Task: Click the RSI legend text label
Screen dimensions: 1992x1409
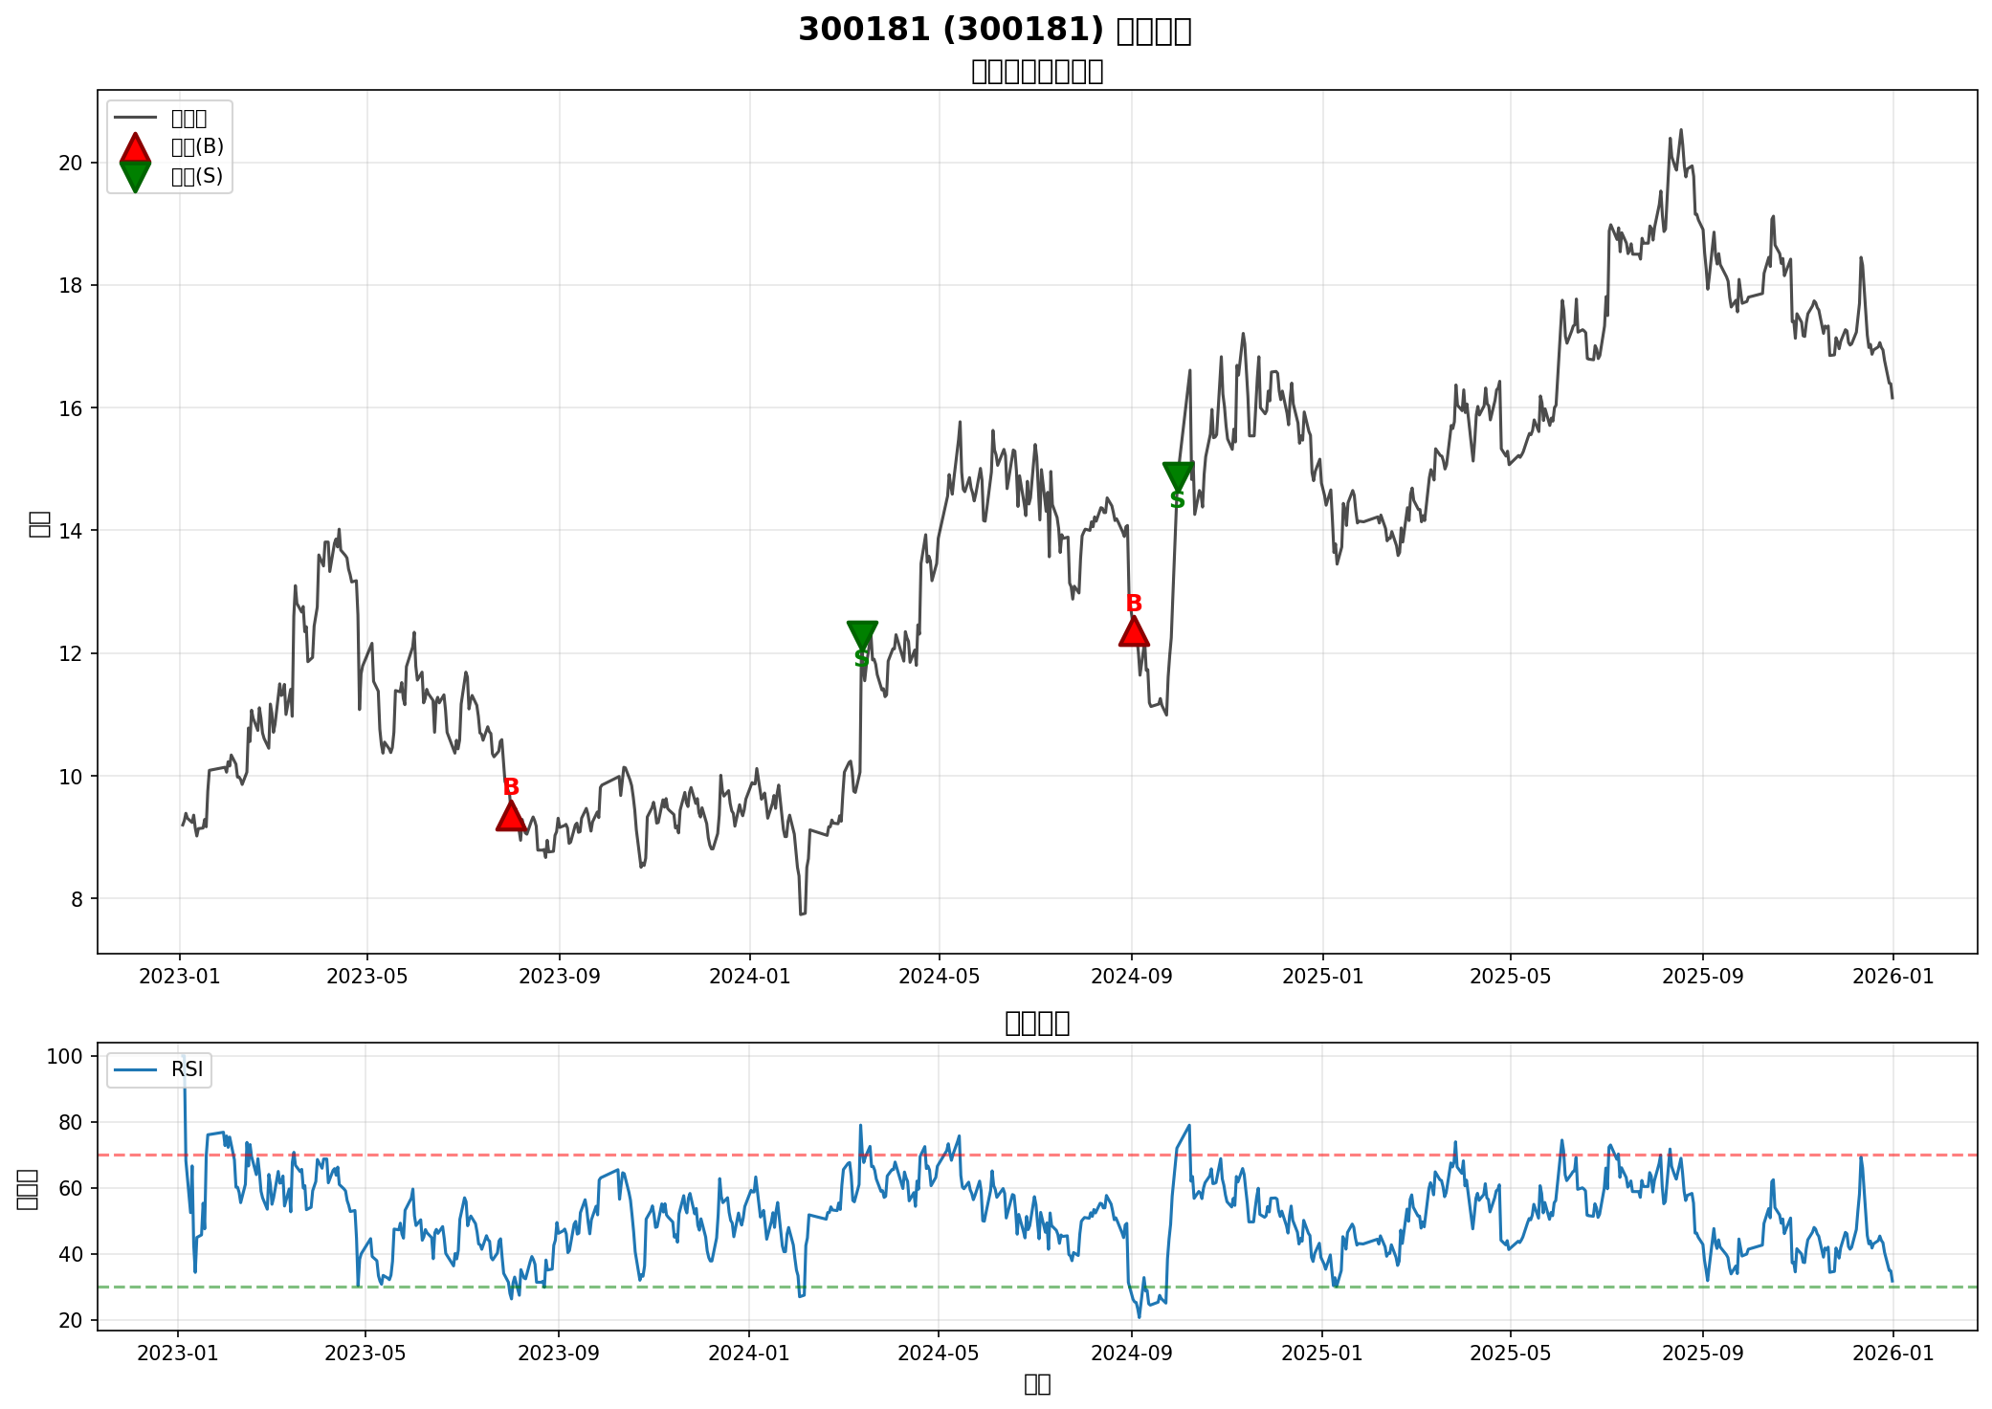Action: tap(188, 1069)
